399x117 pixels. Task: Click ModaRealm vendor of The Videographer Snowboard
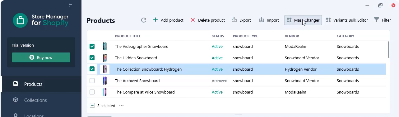click(295, 46)
